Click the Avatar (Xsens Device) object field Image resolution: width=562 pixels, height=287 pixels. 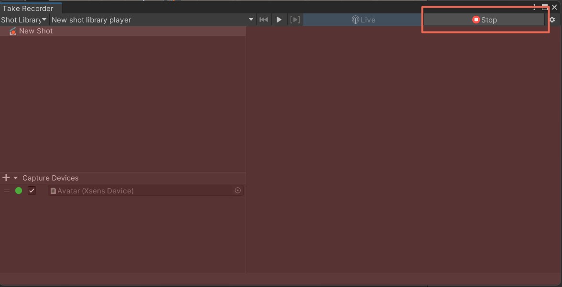(x=119, y=191)
